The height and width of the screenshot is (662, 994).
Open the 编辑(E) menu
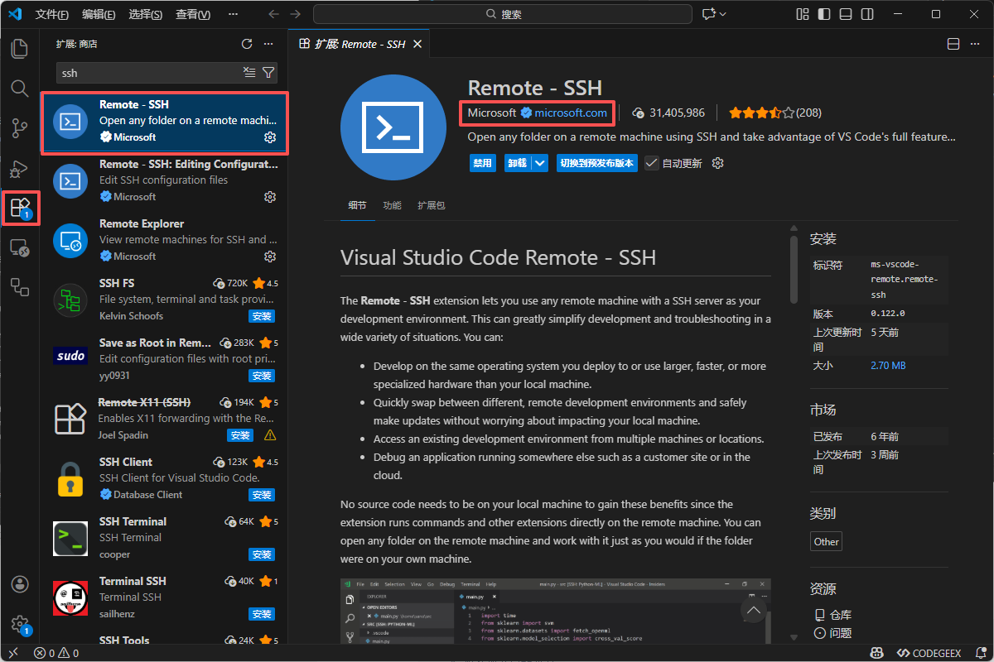tap(99, 14)
